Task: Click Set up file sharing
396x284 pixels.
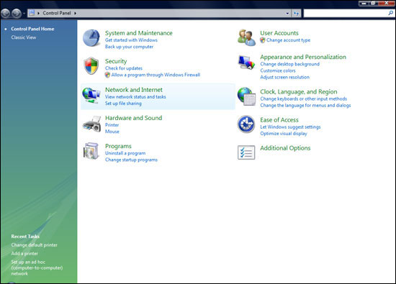Action: coord(123,104)
